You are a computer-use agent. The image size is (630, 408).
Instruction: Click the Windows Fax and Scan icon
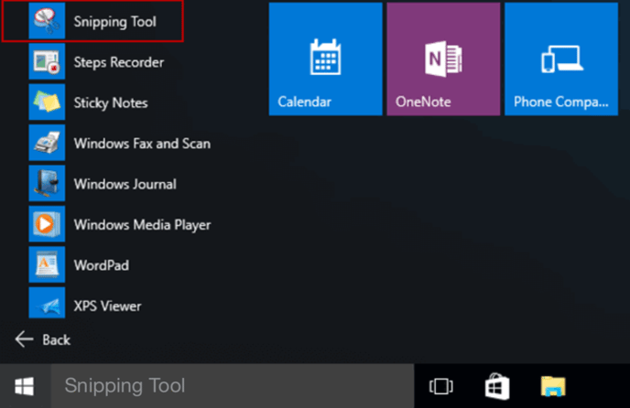(x=45, y=144)
